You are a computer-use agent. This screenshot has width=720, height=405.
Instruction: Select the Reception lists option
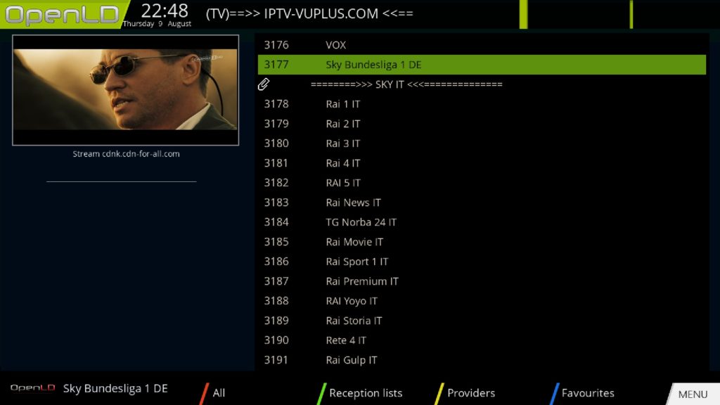[366, 393]
